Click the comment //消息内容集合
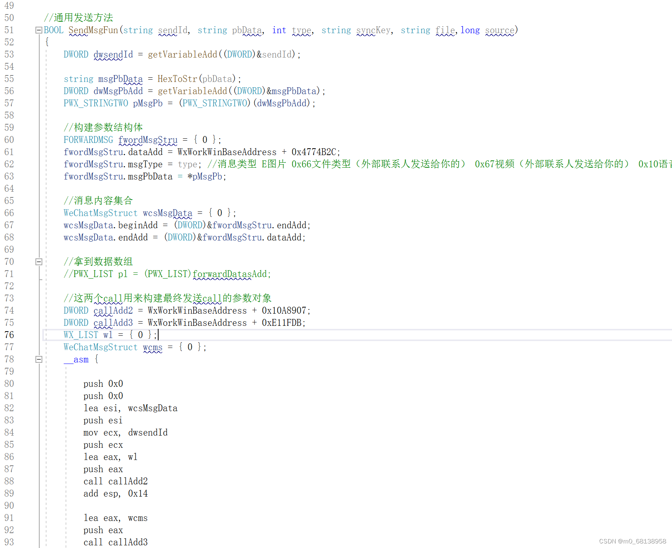This screenshot has height=548, width=672. click(x=98, y=201)
